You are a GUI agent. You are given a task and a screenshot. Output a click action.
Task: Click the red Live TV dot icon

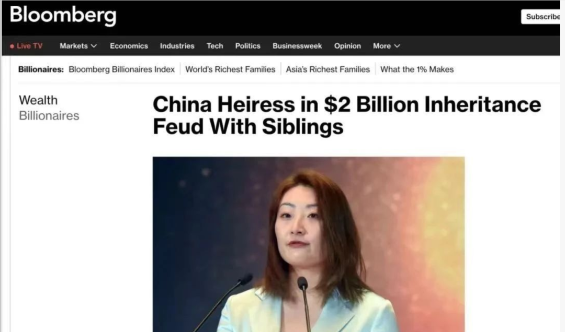(x=12, y=46)
